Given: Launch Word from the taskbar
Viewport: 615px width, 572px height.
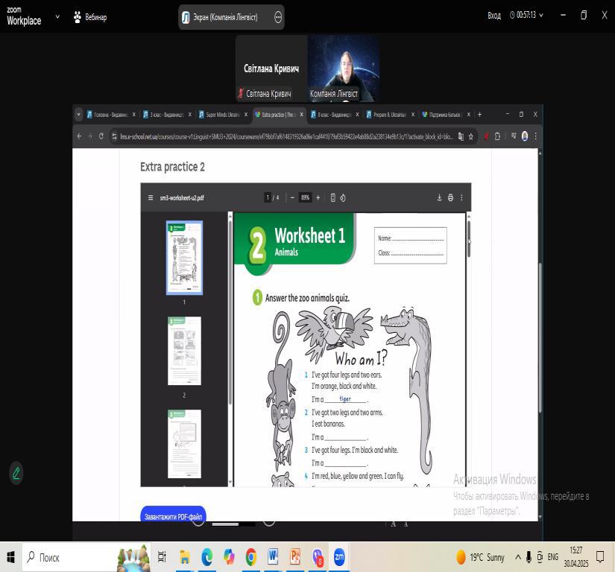Looking at the screenshot, I should pos(273,557).
